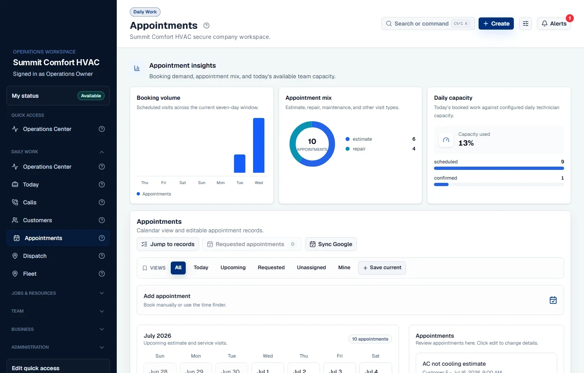Click Capacity used gauge icon
584x373 pixels.
point(446,140)
